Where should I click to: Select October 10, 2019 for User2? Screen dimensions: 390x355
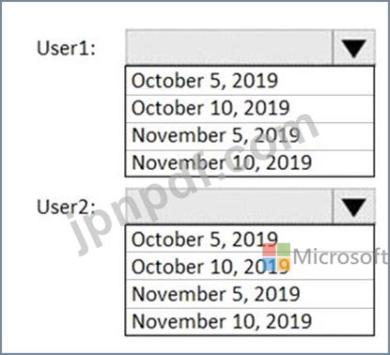(x=250, y=267)
